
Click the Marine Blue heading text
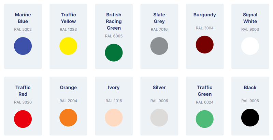click(23, 18)
